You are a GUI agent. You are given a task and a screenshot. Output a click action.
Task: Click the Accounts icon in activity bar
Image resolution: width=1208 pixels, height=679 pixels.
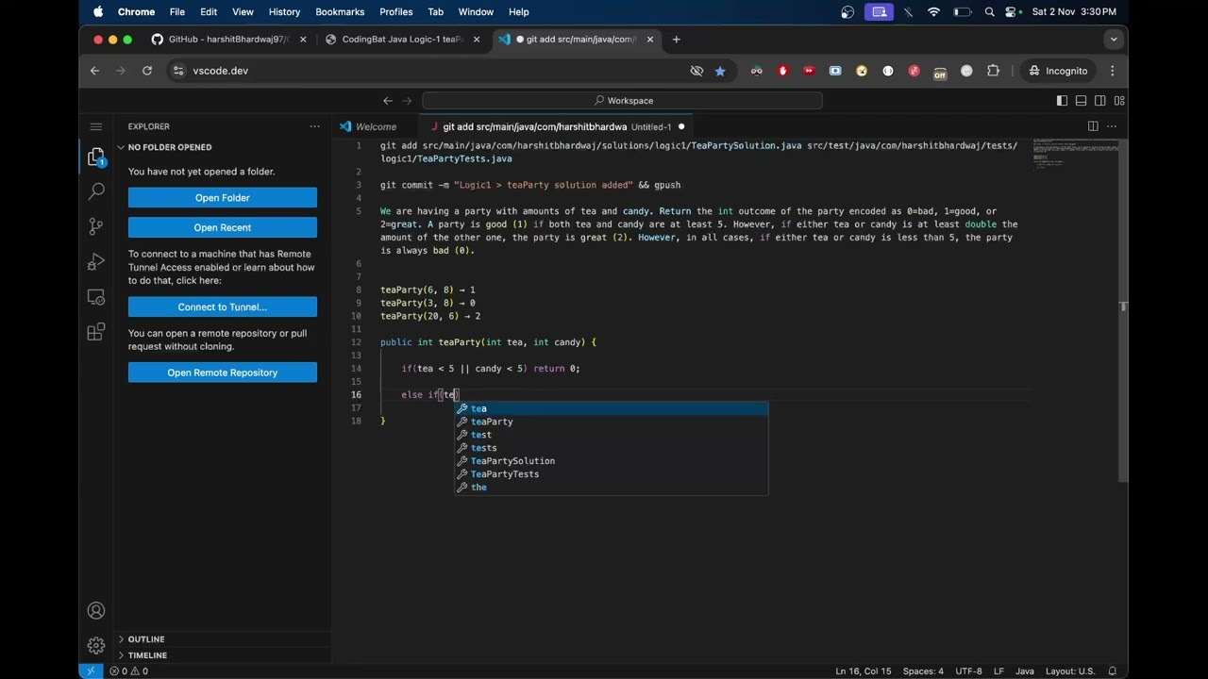(x=95, y=611)
